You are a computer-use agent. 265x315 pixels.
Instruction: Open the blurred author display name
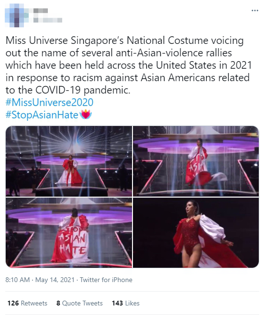pyautogui.click(x=41, y=10)
